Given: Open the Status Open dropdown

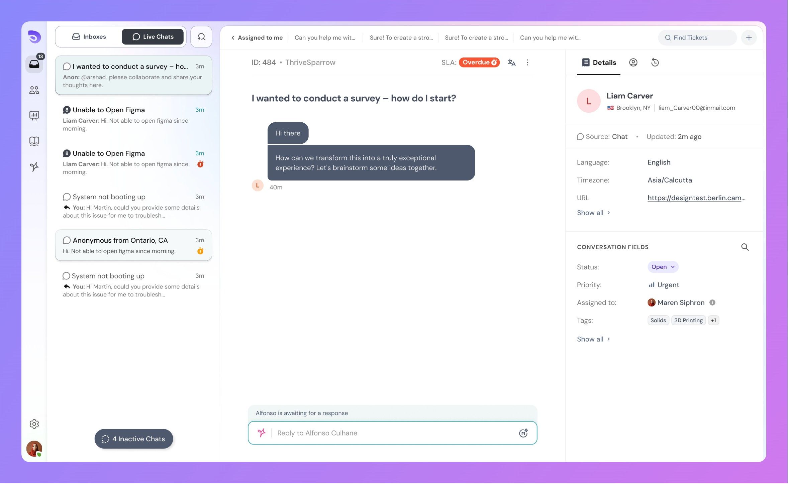Looking at the screenshot, I should [x=663, y=267].
